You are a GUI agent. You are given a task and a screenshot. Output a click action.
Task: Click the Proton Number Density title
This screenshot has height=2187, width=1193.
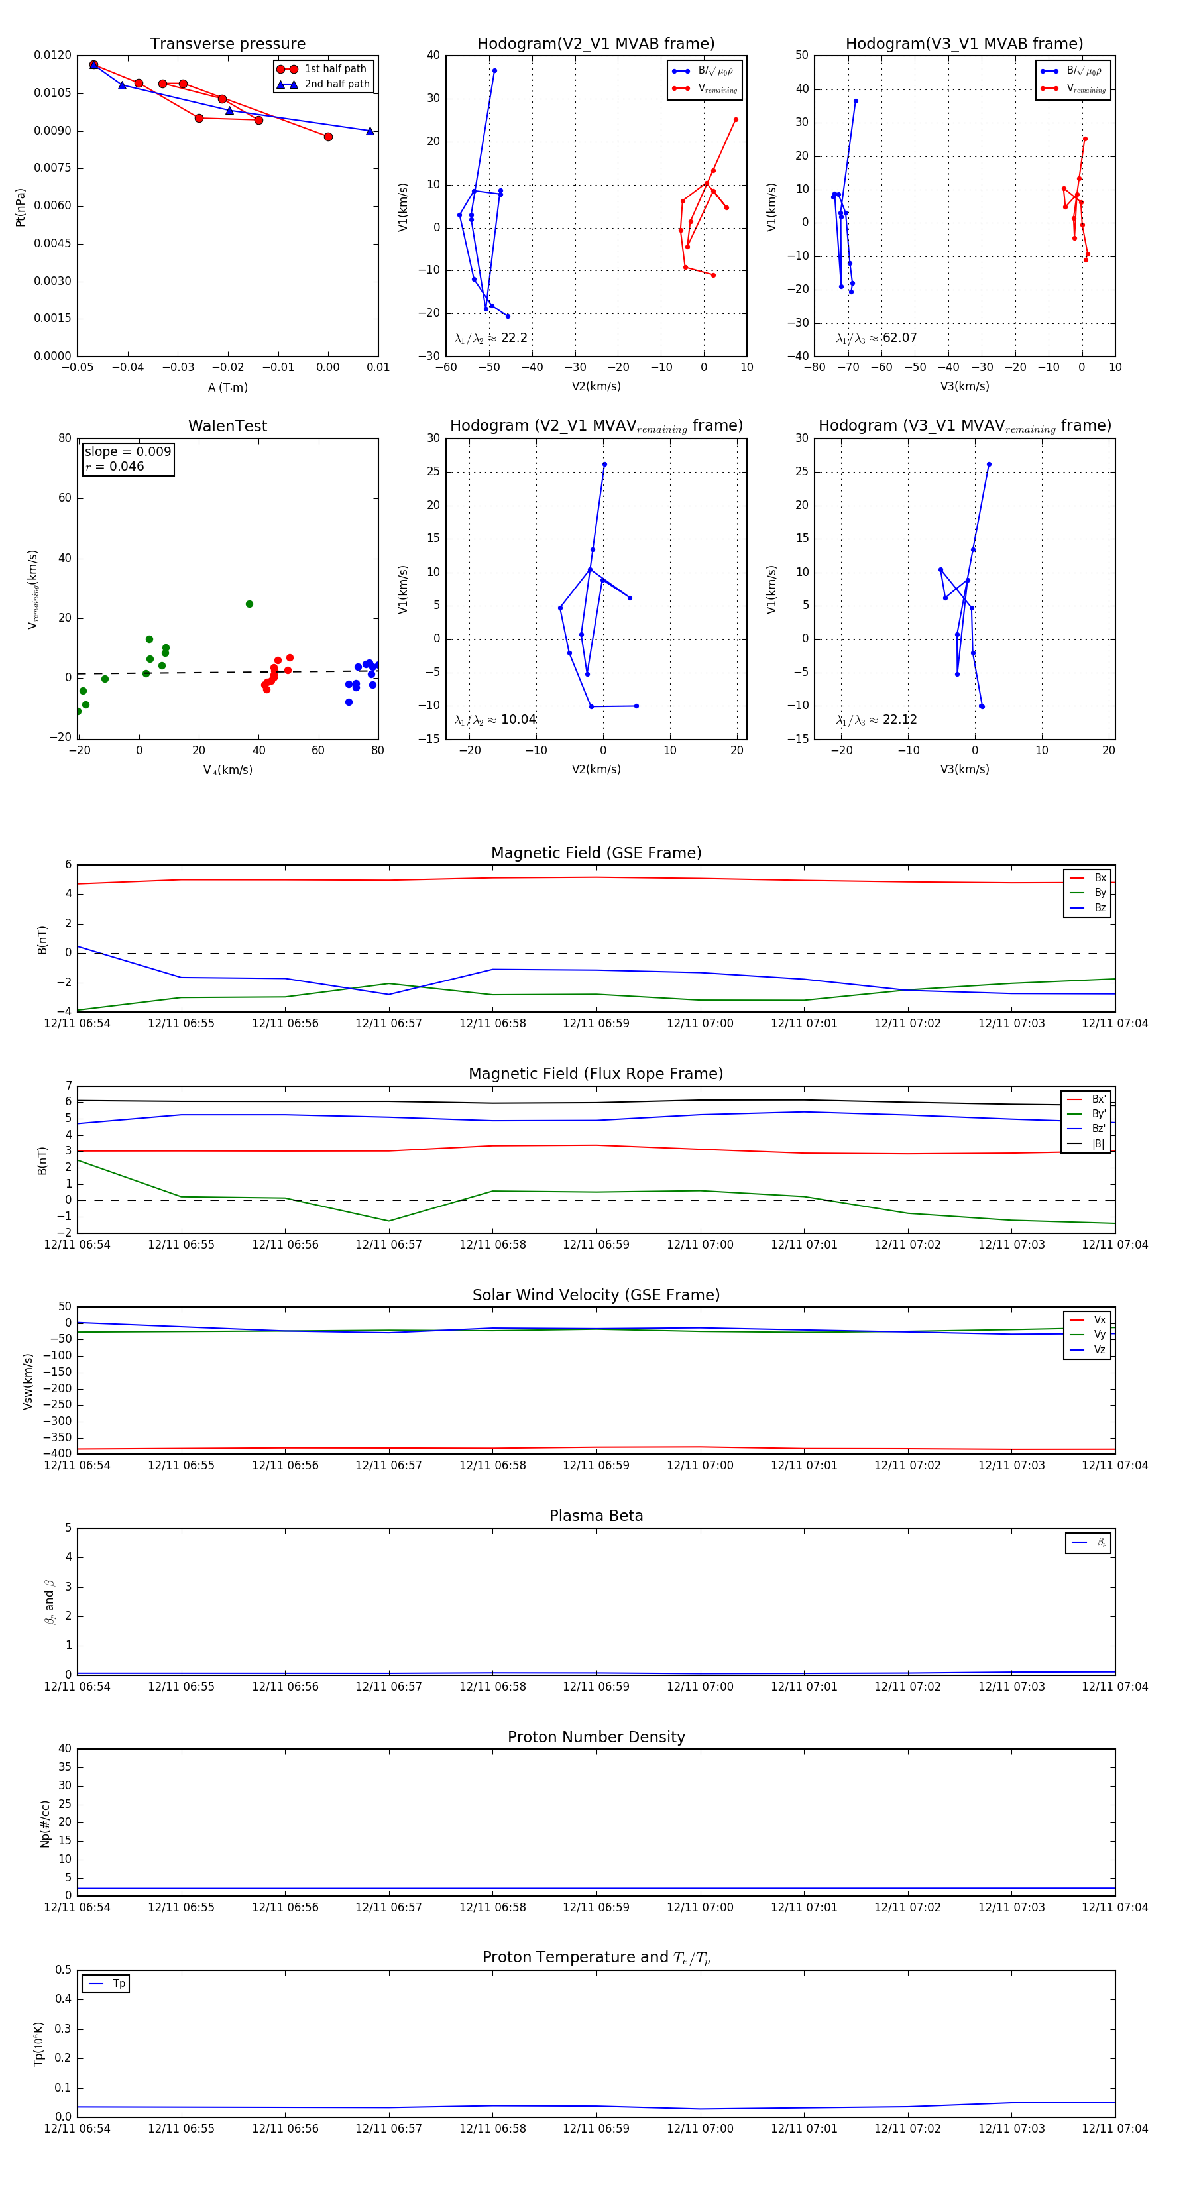click(x=596, y=1737)
